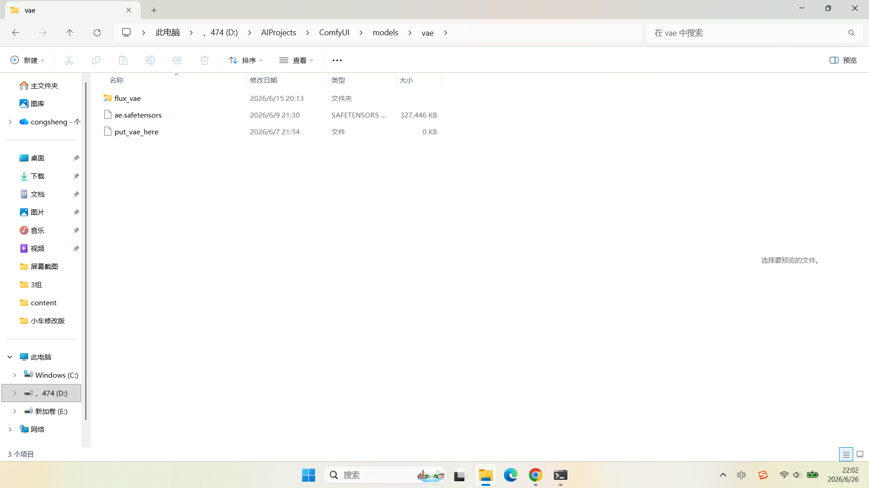The image size is (869, 488).
Task: Click the Paste clipboard icon
Action: click(123, 60)
